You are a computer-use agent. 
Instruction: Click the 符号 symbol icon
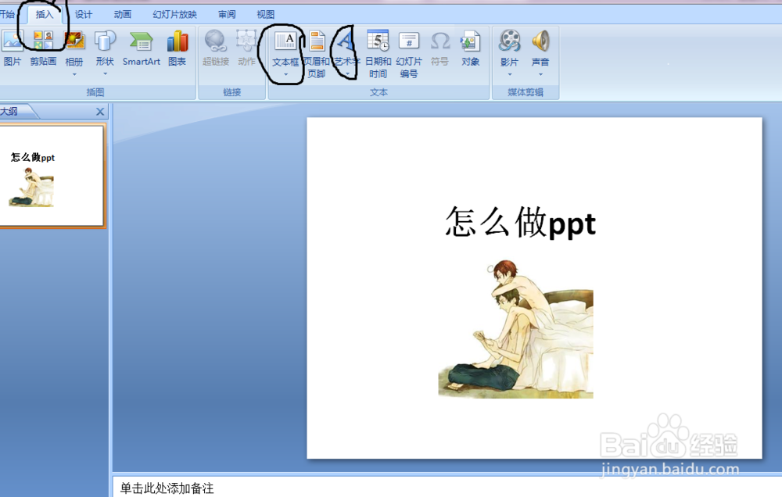(x=439, y=48)
